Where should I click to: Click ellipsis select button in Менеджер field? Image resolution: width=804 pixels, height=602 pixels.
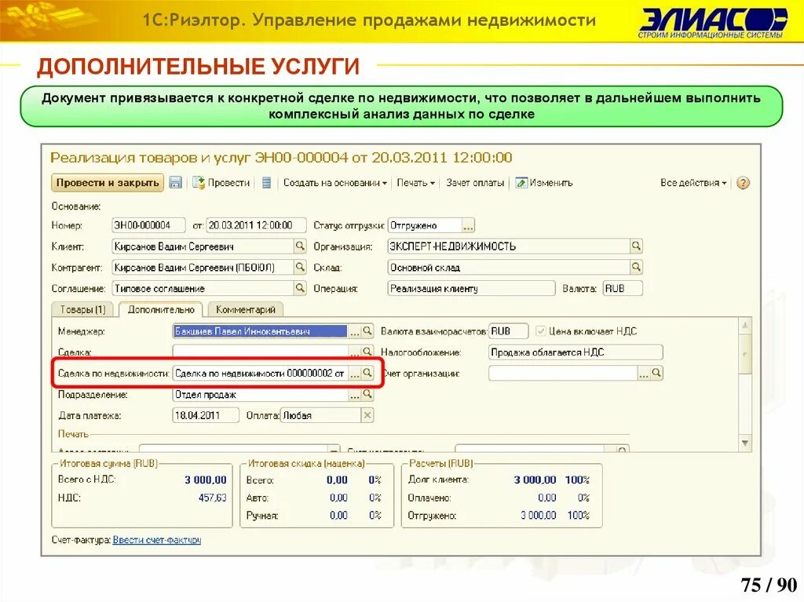pos(355,331)
